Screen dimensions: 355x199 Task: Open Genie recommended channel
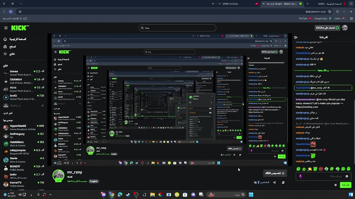click(x=23, y=160)
